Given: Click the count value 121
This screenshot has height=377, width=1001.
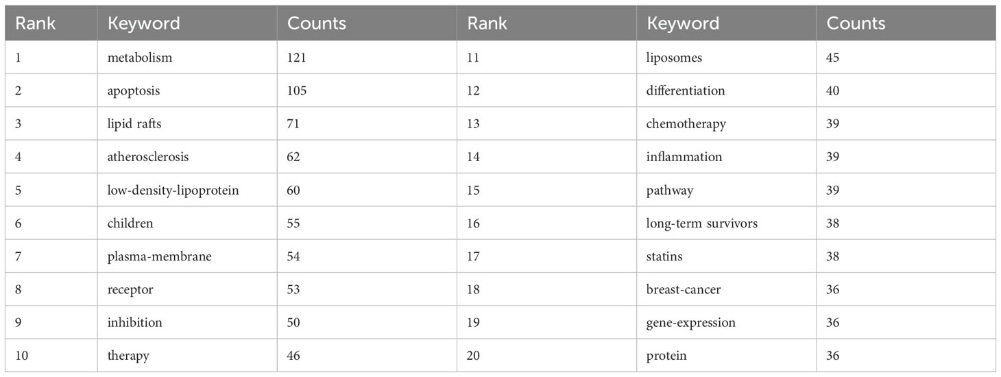Looking at the screenshot, I should point(296,58).
